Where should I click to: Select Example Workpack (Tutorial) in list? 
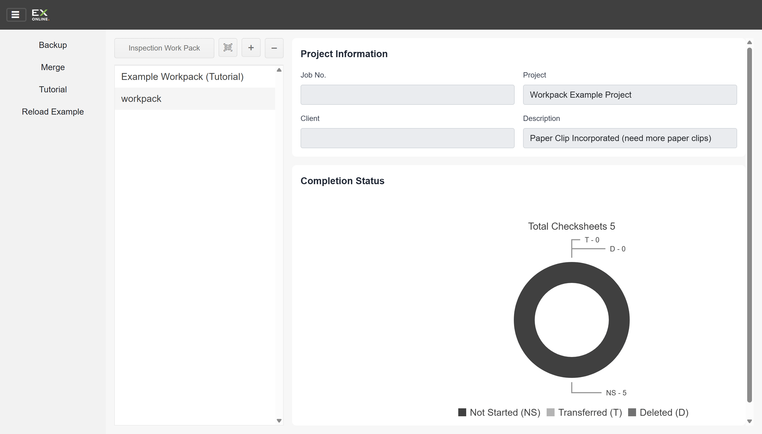click(195, 76)
